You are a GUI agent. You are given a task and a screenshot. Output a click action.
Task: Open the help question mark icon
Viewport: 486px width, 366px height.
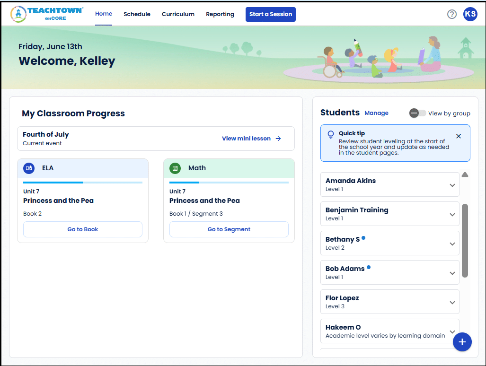pyautogui.click(x=451, y=14)
